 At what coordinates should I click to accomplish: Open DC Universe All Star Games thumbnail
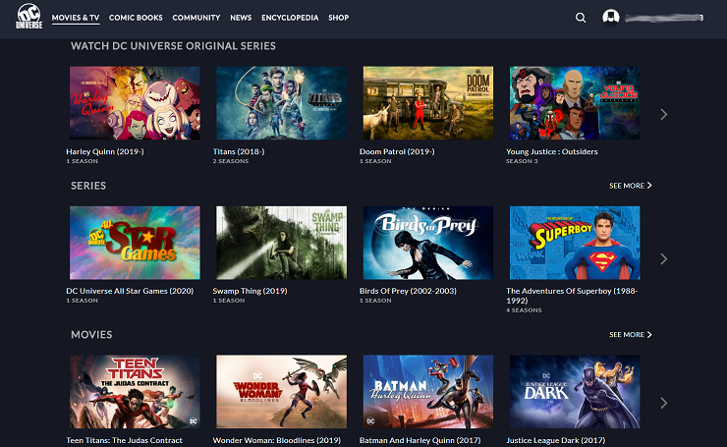click(x=135, y=243)
